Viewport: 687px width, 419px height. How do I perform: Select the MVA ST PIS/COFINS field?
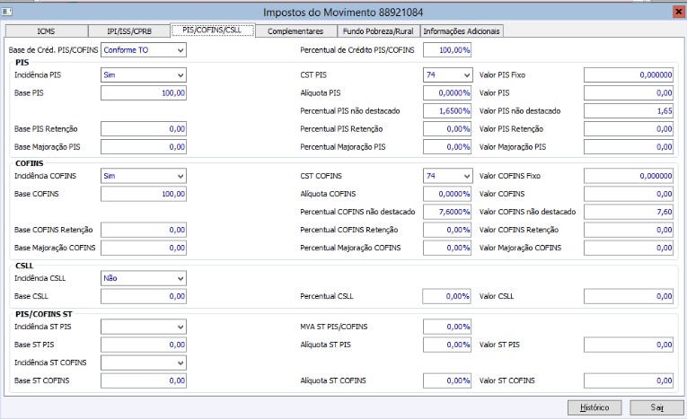coord(447,327)
